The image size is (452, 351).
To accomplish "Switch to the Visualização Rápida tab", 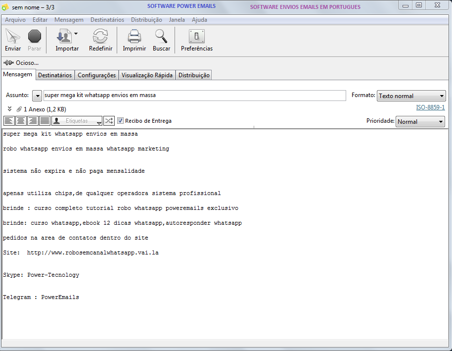I will 147,75.
